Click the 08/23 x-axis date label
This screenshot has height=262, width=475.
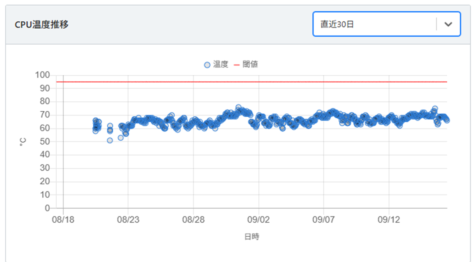tap(128, 220)
